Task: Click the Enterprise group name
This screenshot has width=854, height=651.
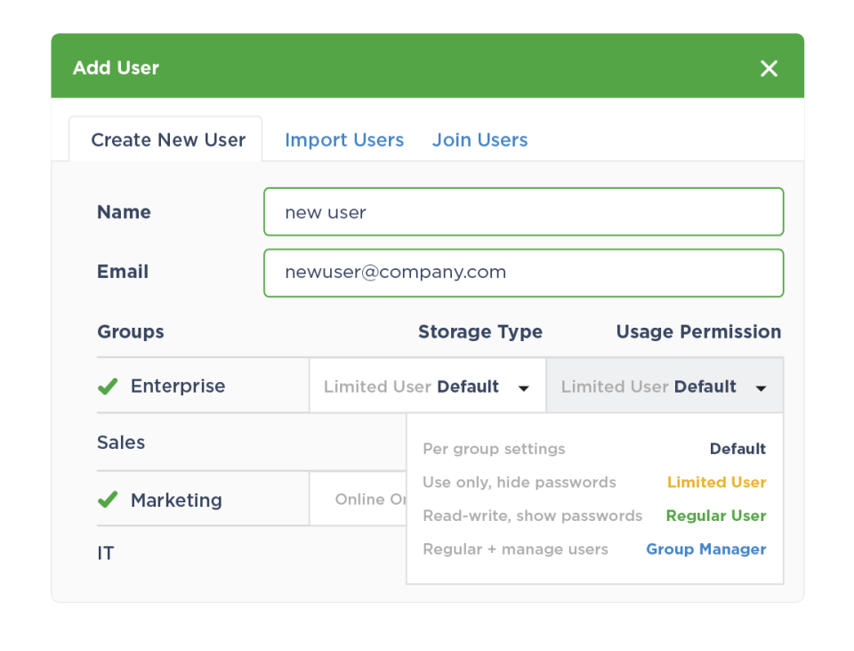Action: point(178,387)
